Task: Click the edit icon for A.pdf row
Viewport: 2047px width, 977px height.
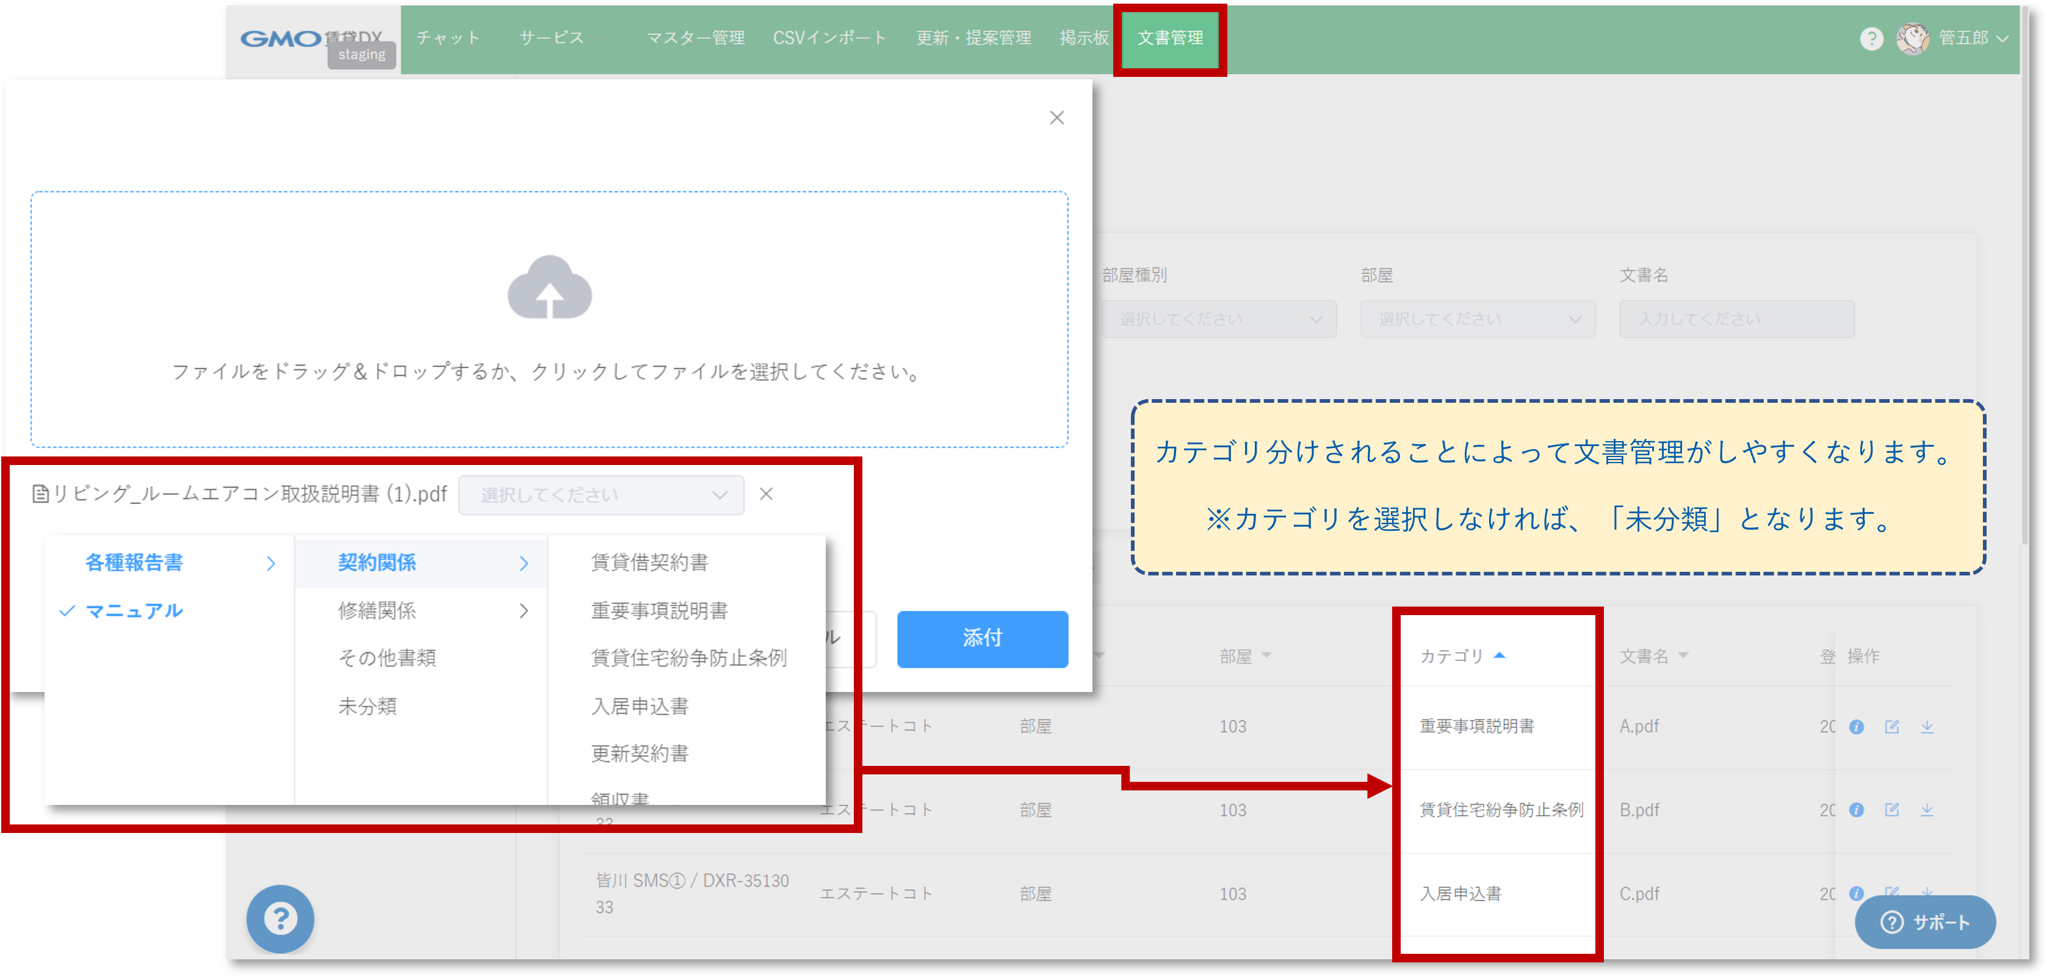Action: click(1891, 727)
